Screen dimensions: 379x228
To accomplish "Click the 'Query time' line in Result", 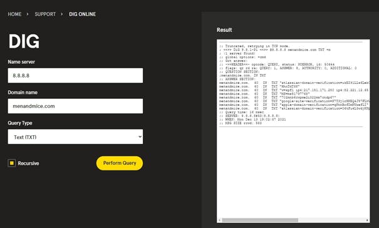I will tap(242, 112).
